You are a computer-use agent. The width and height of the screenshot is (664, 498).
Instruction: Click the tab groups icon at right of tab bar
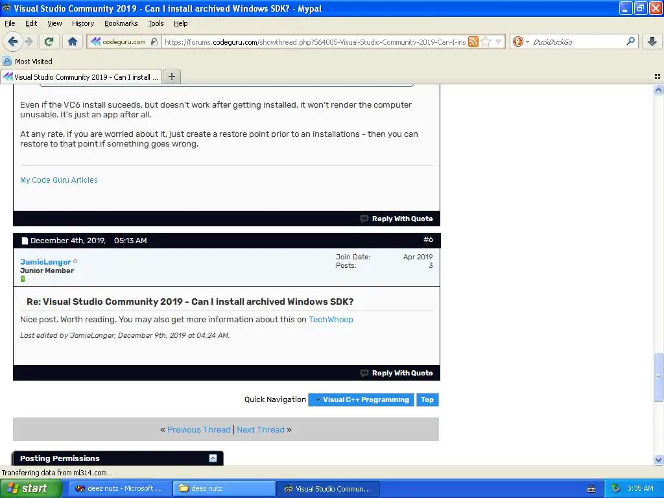click(658, 77)
